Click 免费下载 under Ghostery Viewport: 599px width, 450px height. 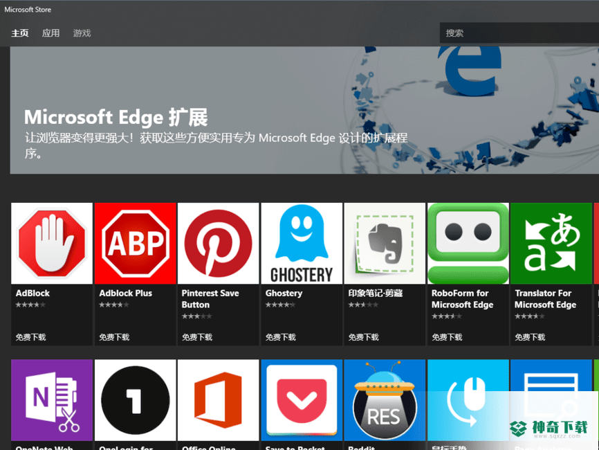(281, 337)
